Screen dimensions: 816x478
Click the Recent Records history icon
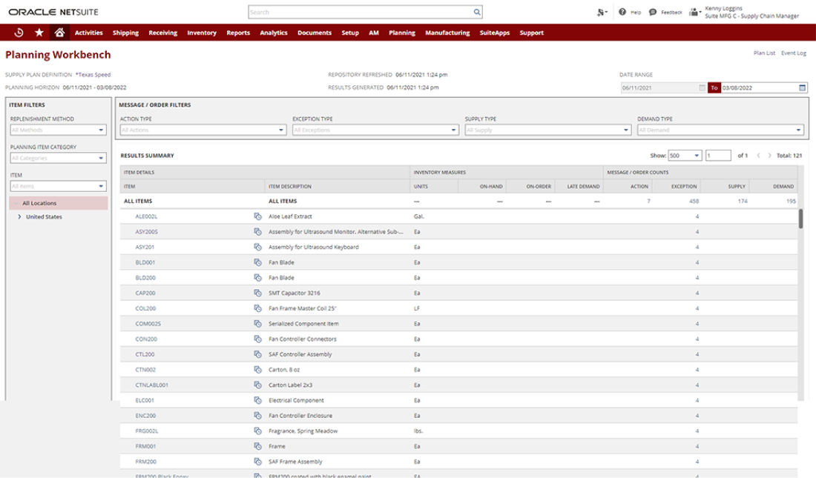[19, 33]
